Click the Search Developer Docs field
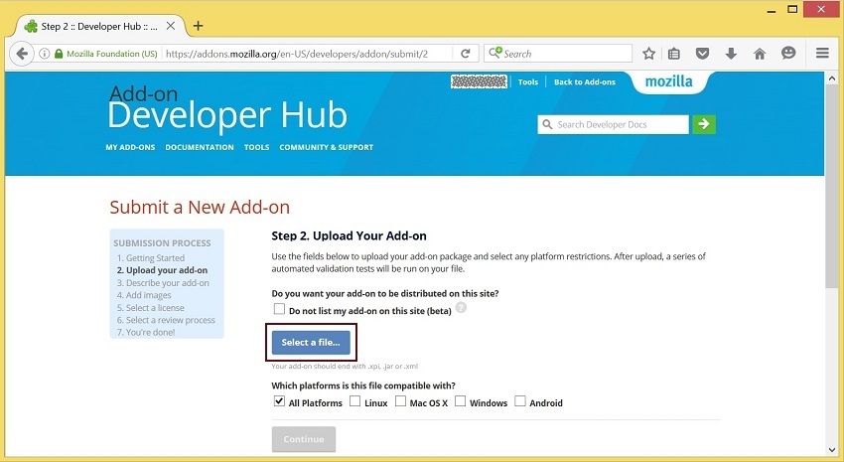The image size is (844, 462). point(613,124)
